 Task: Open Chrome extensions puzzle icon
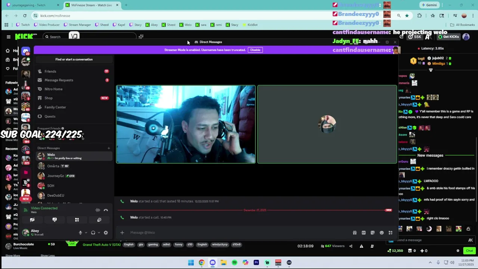(x=420, y=16)
